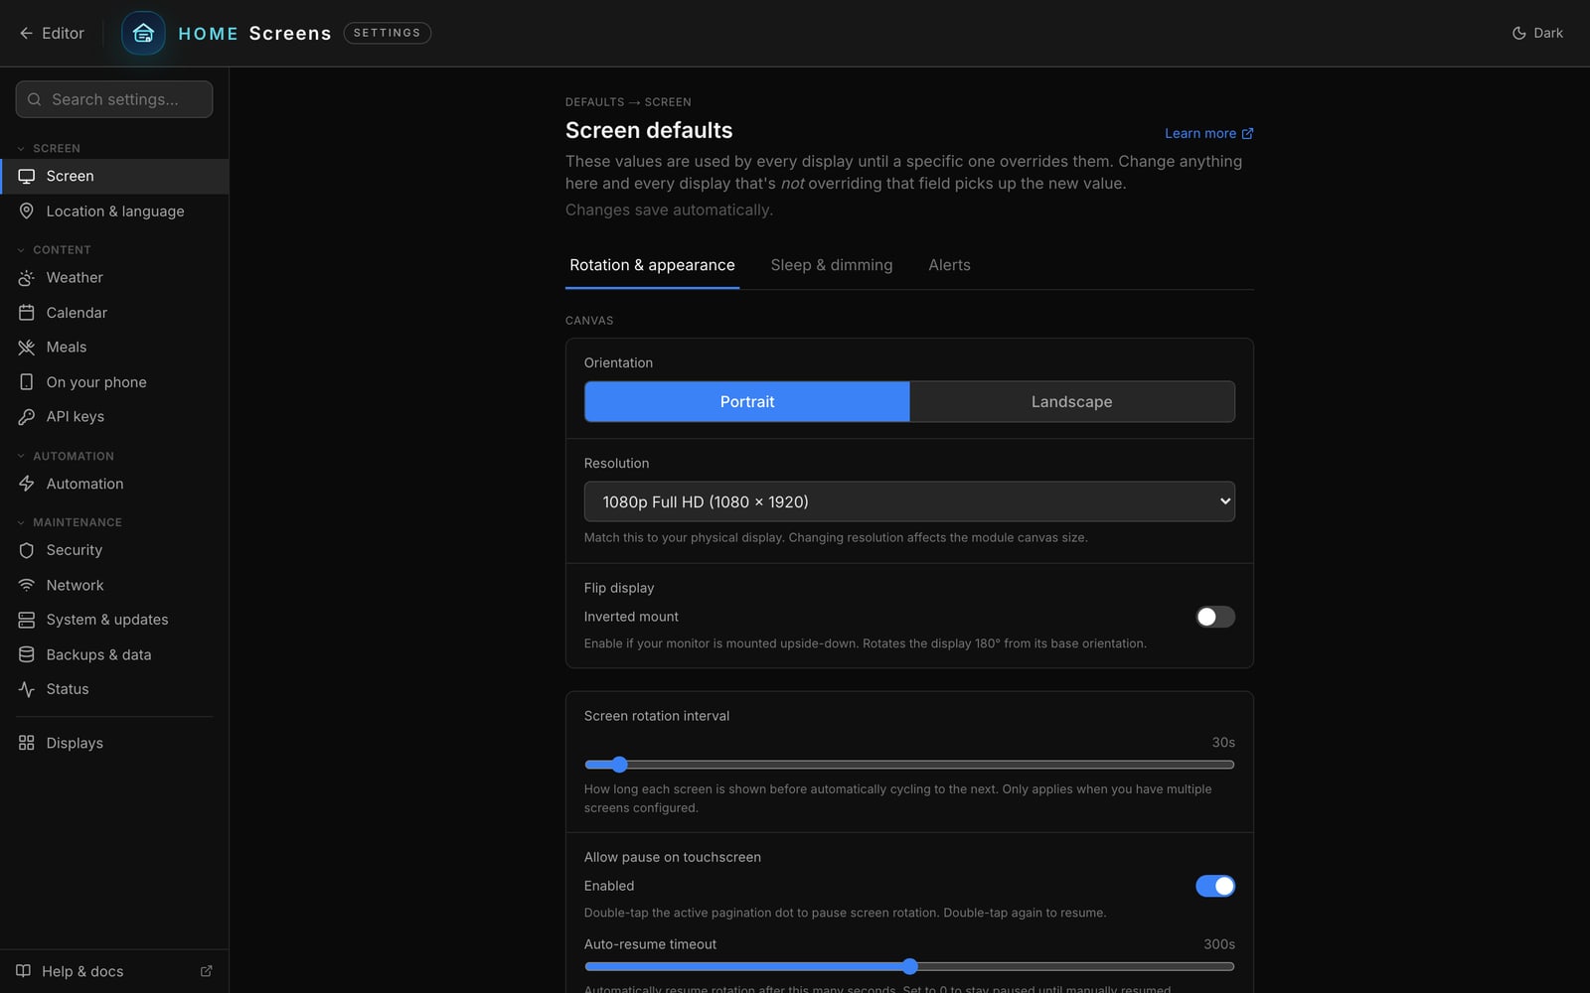Switch to Sleep & dimming tab

tap(832, 265)
